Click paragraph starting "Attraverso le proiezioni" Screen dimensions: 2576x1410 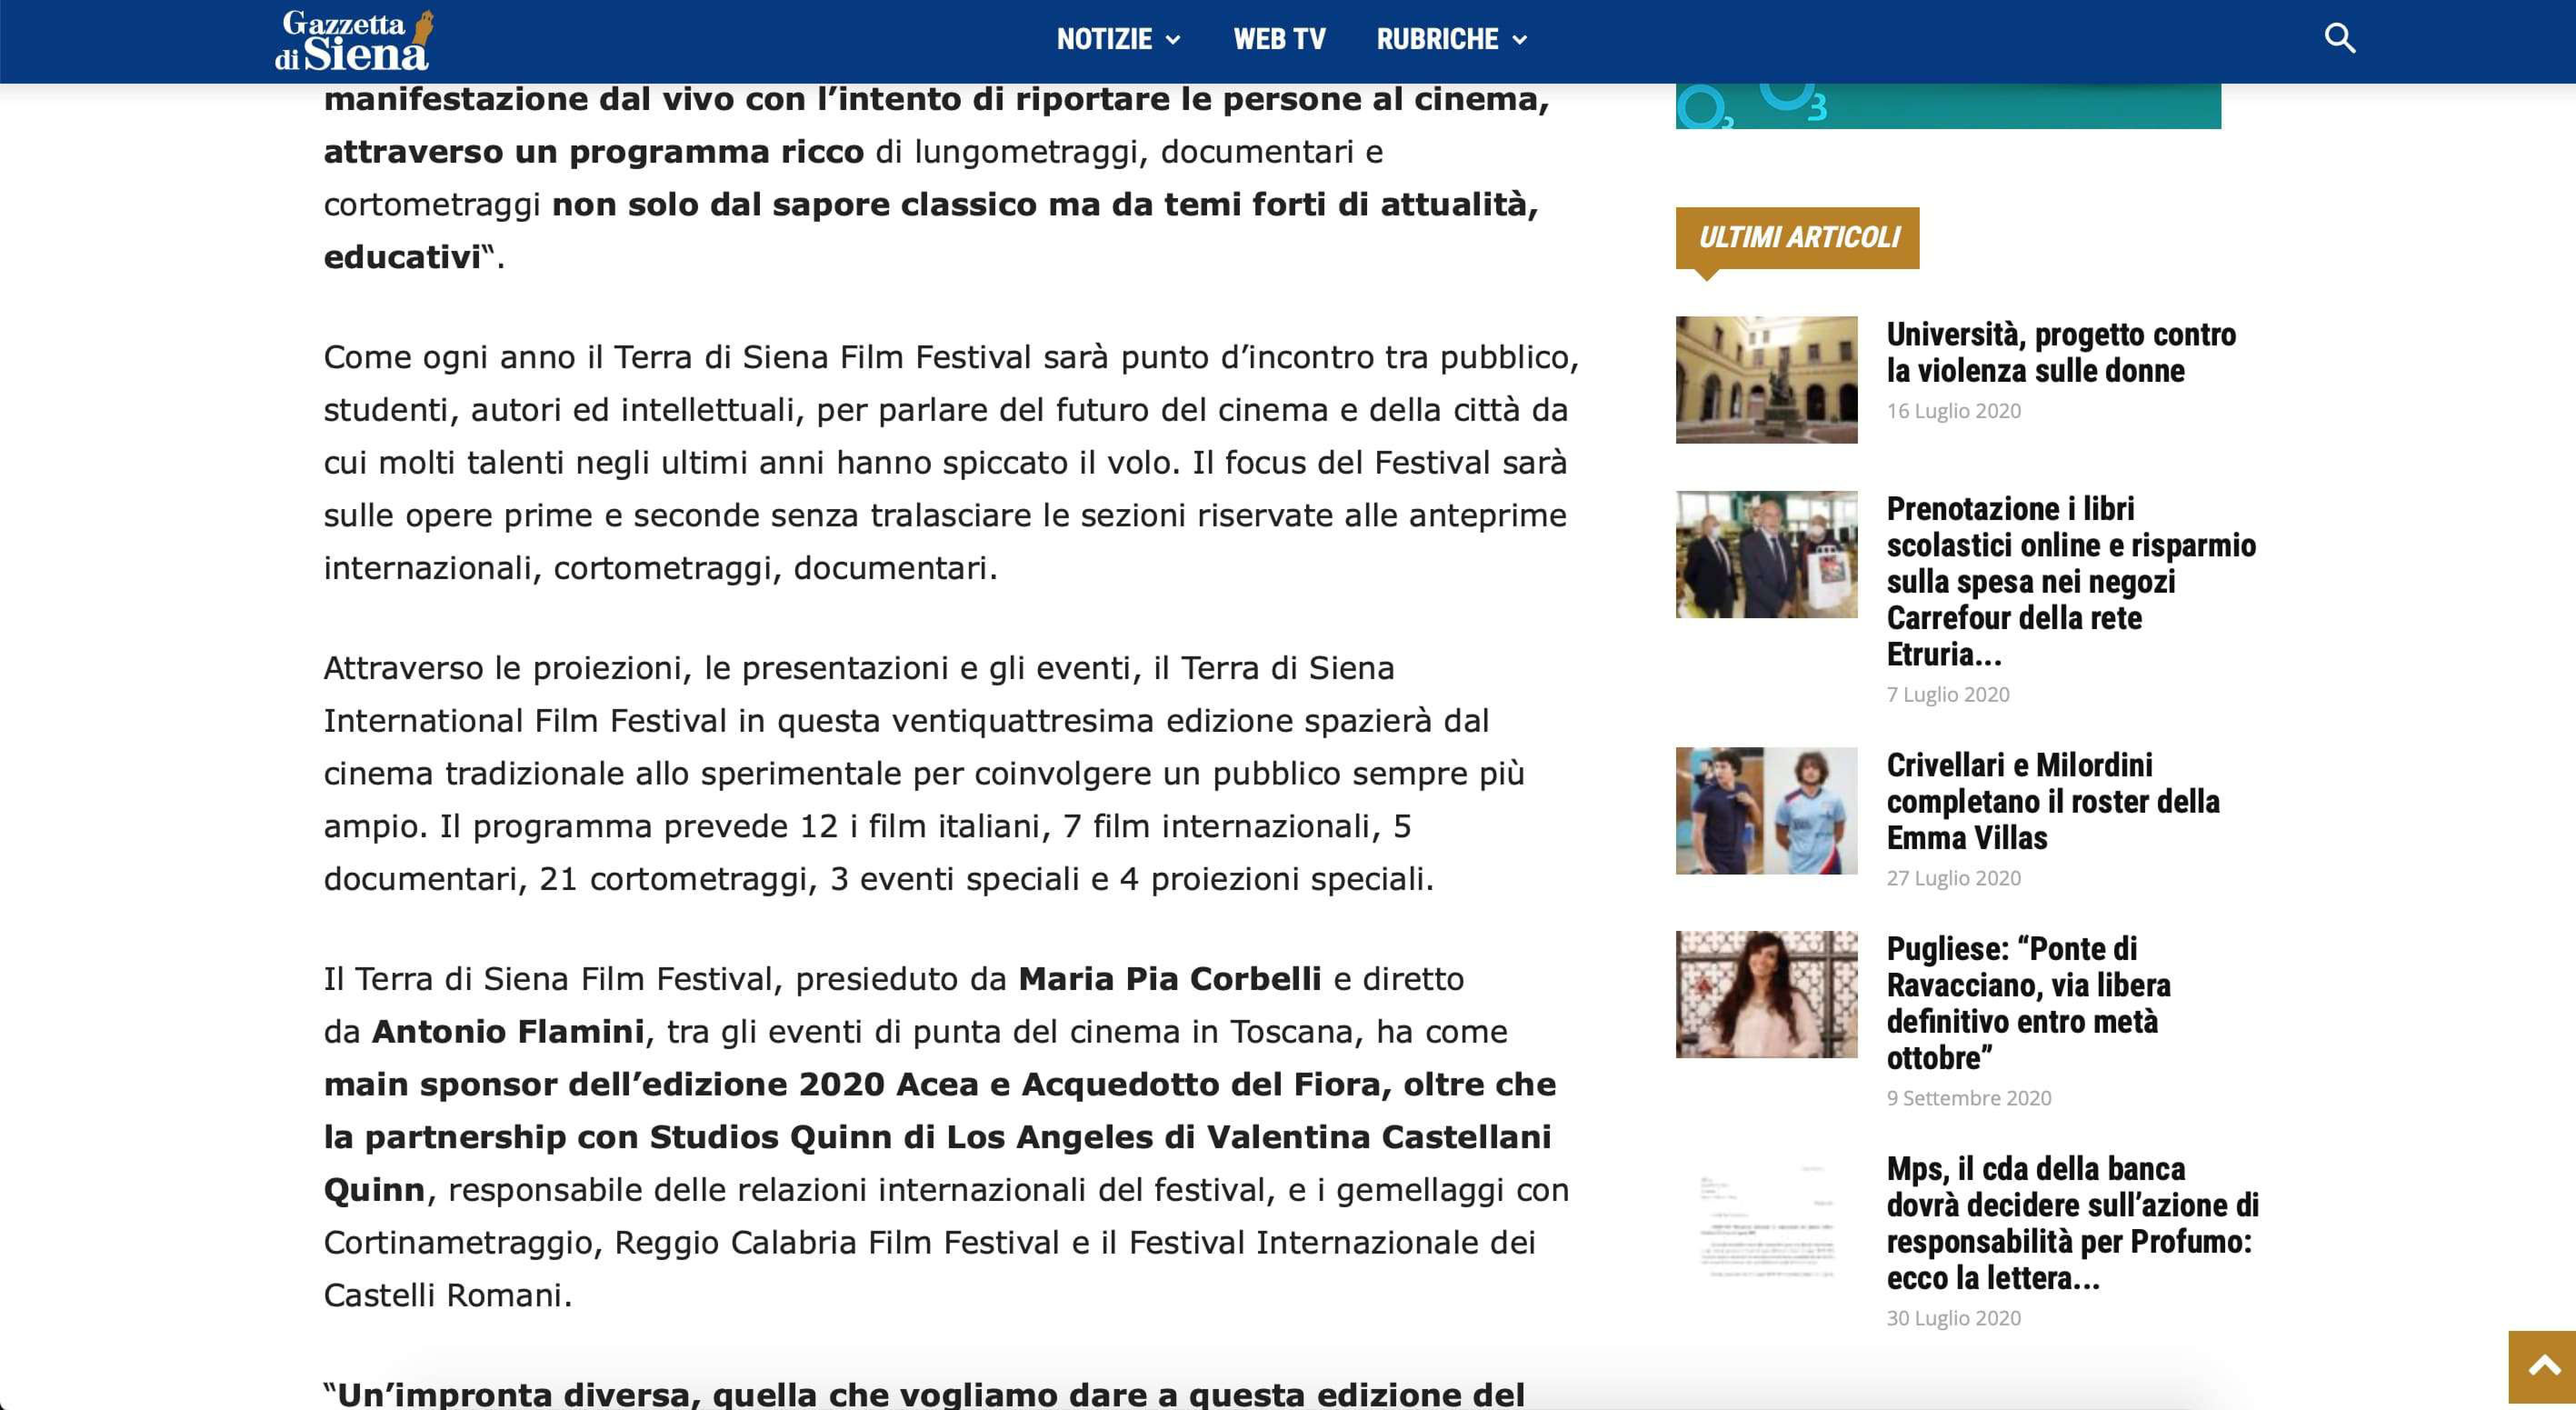point(925,773)
